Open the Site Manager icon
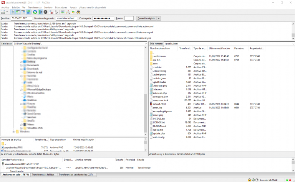295x182 pixels. pyautogui.click(x=4, y=12)
